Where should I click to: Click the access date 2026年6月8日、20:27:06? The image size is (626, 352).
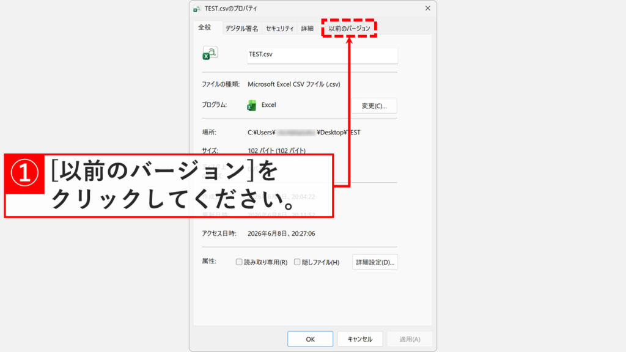point(281,233)
